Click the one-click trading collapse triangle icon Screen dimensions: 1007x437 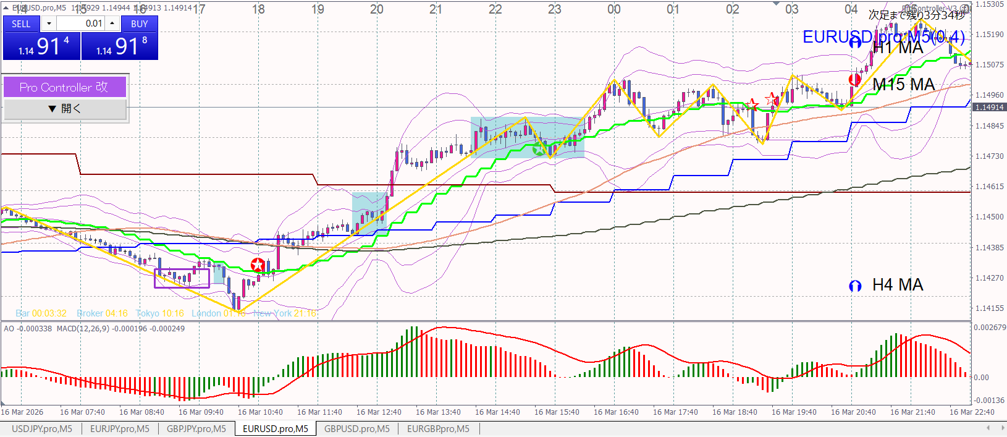6,8
